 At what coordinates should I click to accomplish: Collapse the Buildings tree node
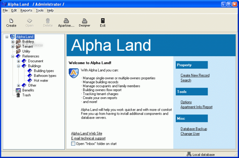[x=18, y=66]
